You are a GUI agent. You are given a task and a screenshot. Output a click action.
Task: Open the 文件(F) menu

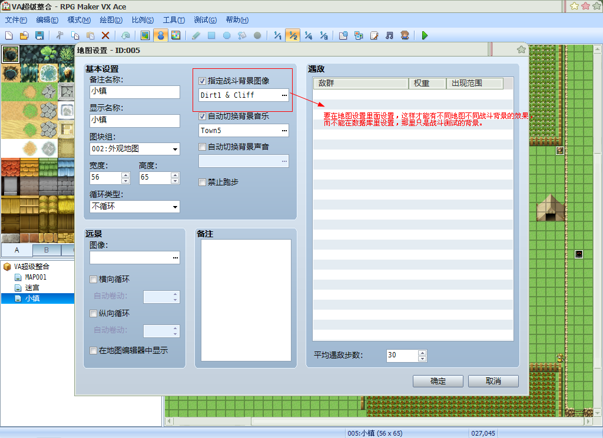pyautogui.click(x=16, y=20)
